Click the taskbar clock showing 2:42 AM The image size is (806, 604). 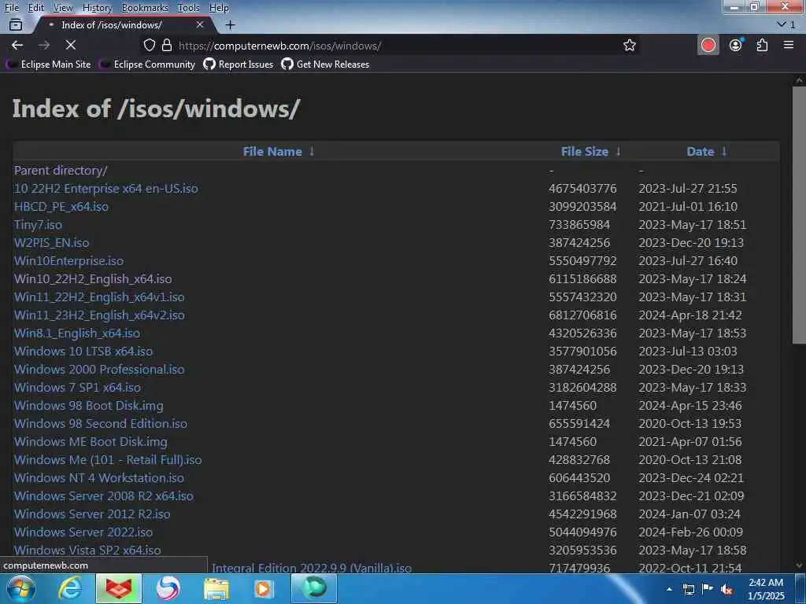click(x=766, y=589)
